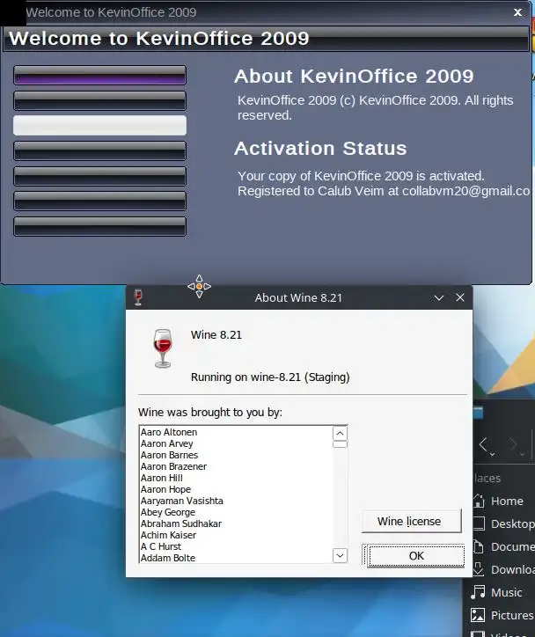535x637 pixels.
Task: Click the large red wine glass logo
Action: pos(163,348)
